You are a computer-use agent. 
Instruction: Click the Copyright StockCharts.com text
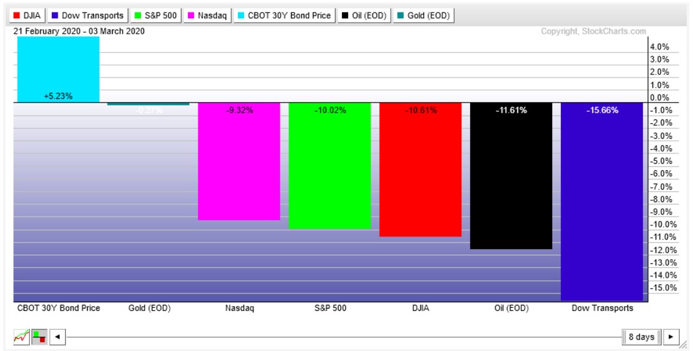point(593,31)
